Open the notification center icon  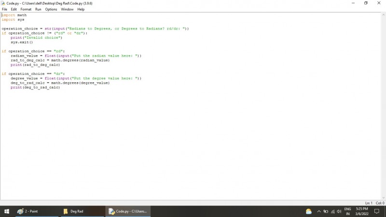click(377, 211)
